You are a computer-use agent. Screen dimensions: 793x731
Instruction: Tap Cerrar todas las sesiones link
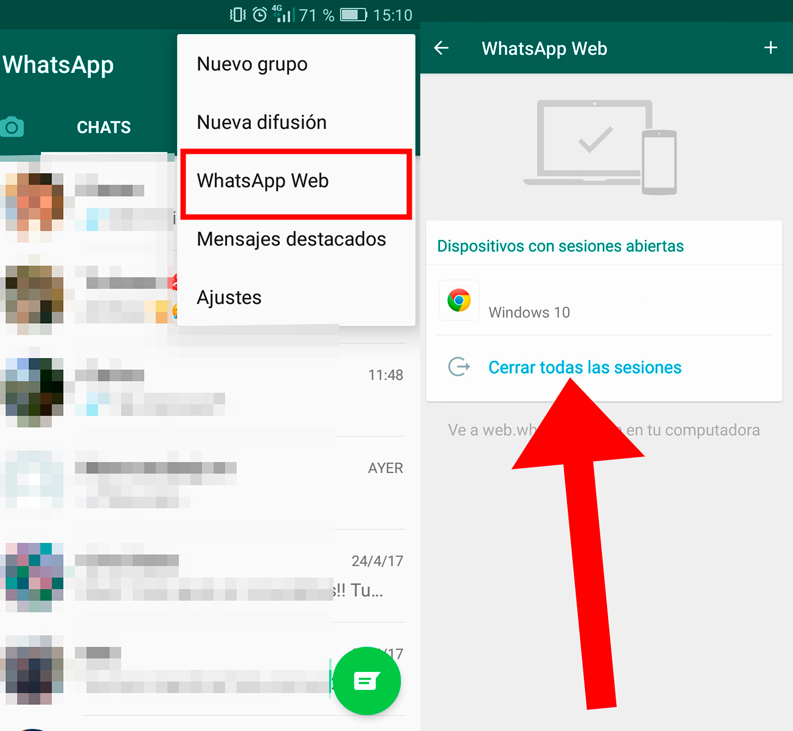click(x=585, y=367)
